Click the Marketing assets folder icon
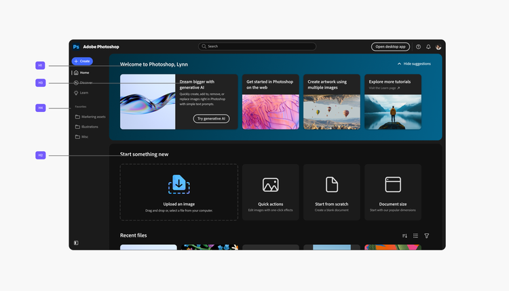 click(x=77, y=117)
